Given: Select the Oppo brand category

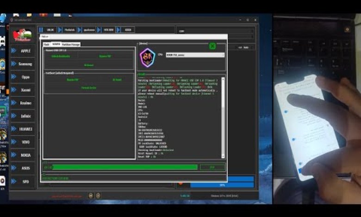Looking at the screenshot, I should click(25, 77).
